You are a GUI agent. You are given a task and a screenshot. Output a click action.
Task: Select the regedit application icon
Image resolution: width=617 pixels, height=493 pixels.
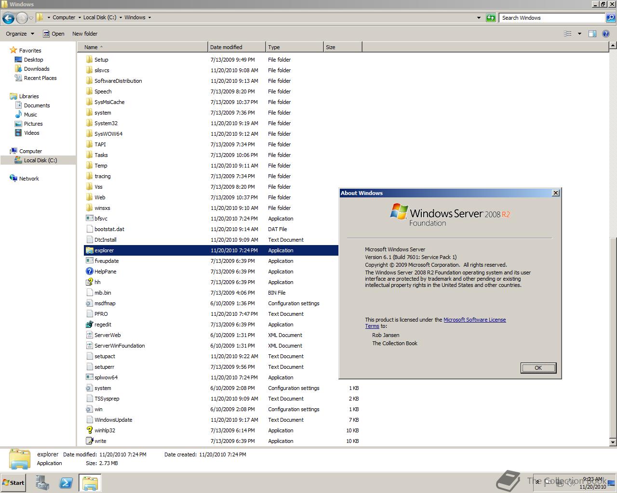coord(89,324)
